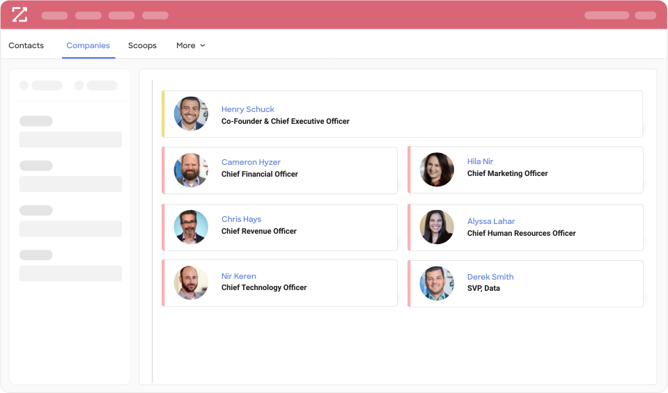Open the Contacts tab
This screenshot has height=393, width=668.
click(26, 46)
